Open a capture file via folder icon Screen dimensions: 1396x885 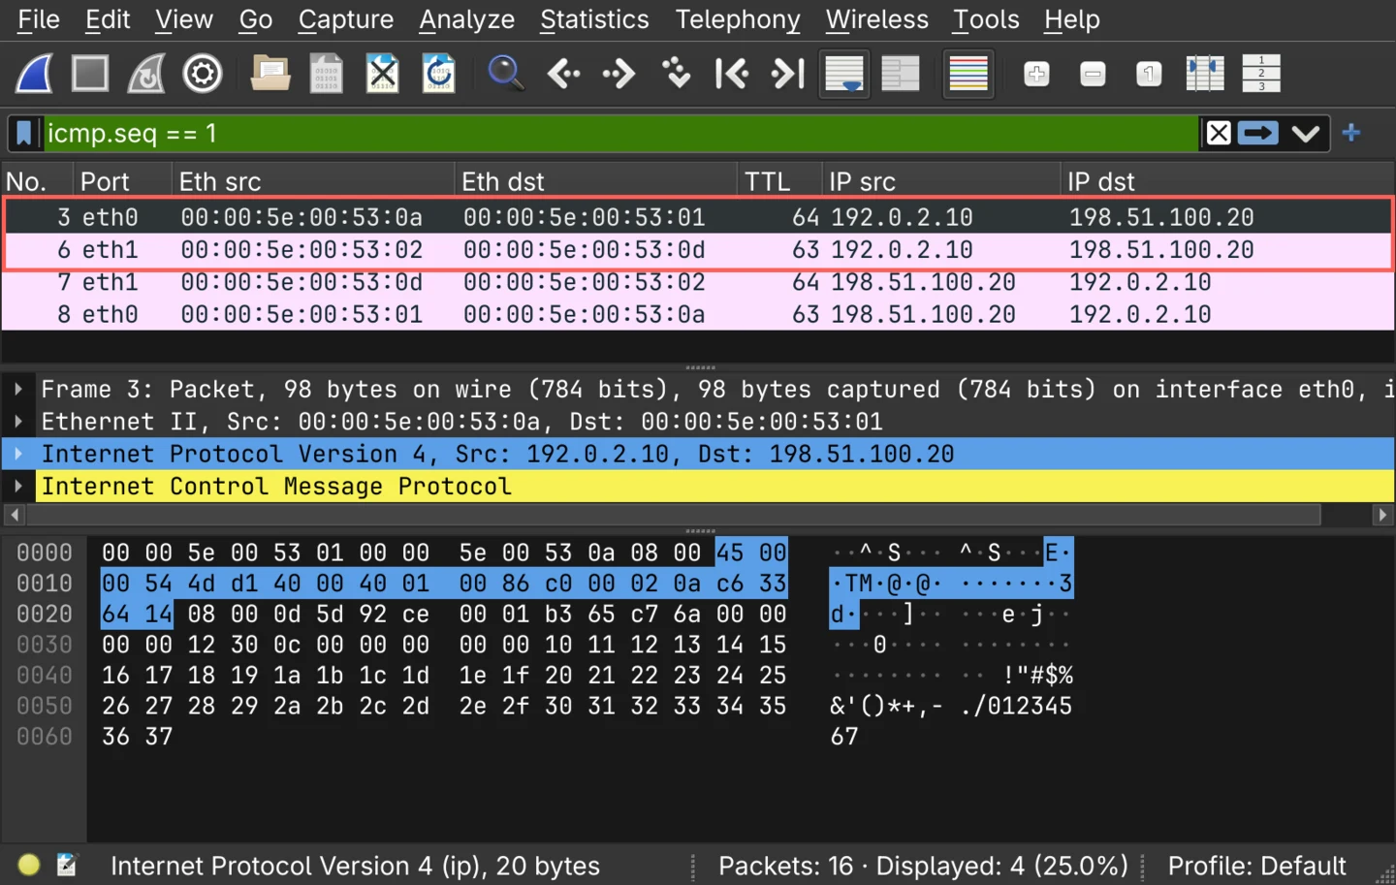click(270, 74)
